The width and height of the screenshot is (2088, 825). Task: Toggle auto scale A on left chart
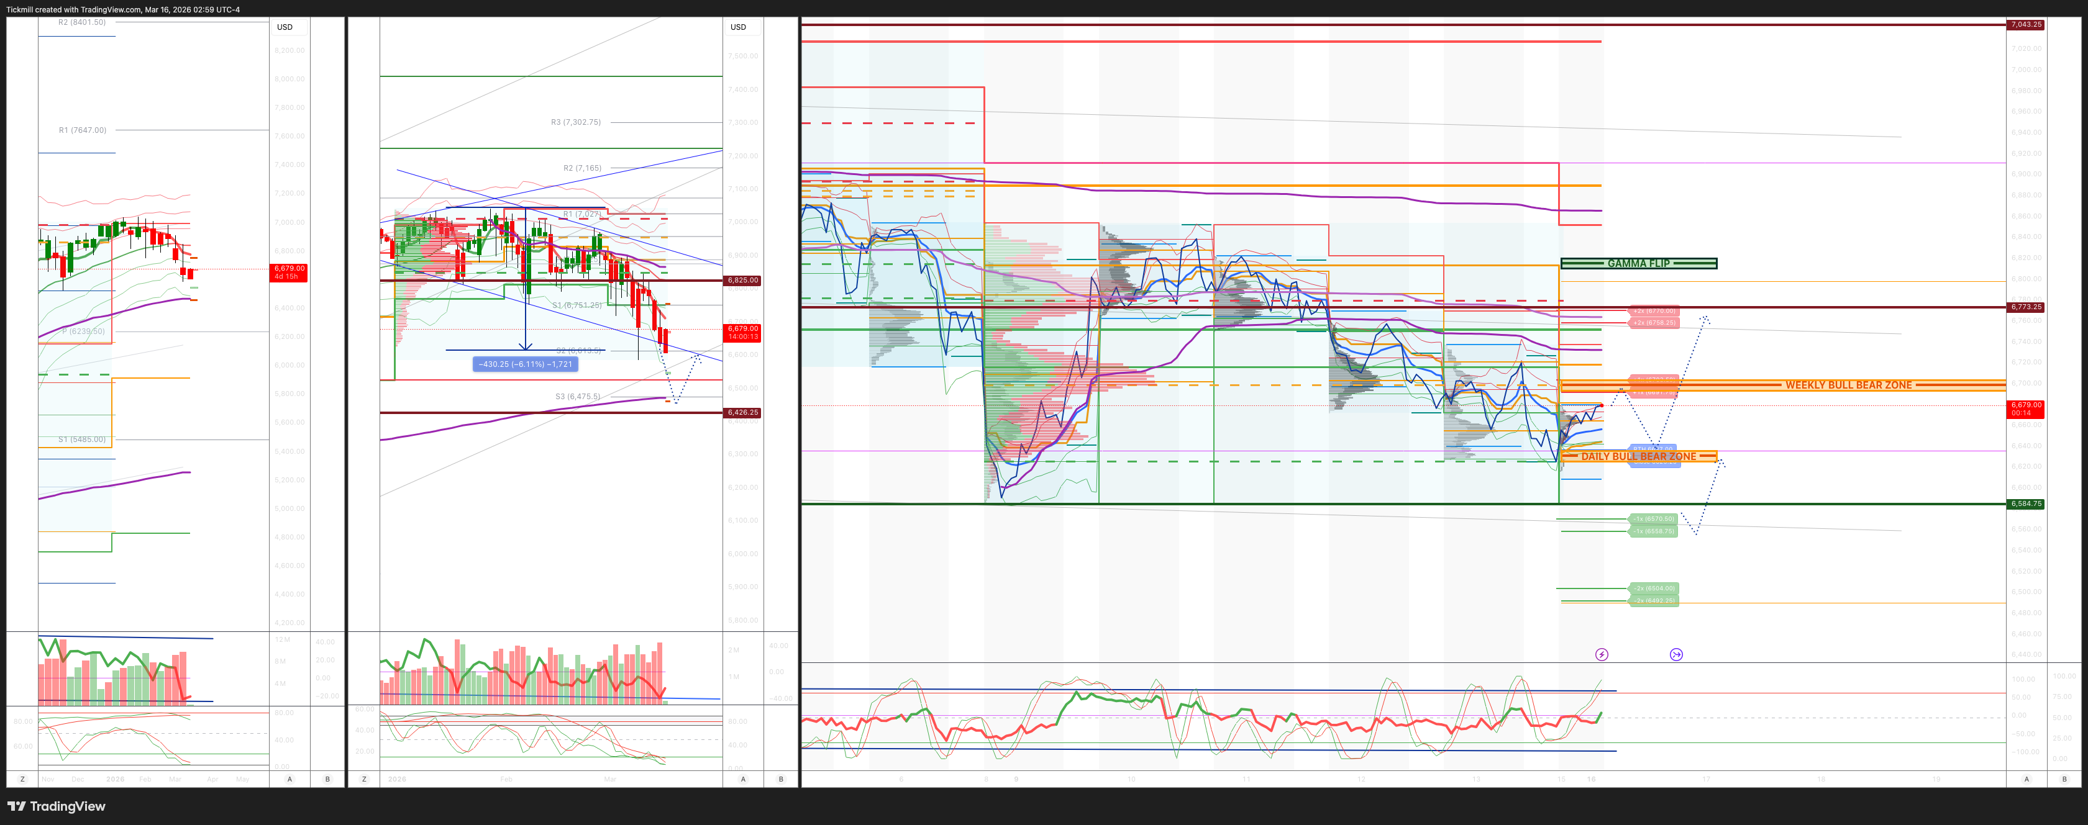tap(289, 779)
